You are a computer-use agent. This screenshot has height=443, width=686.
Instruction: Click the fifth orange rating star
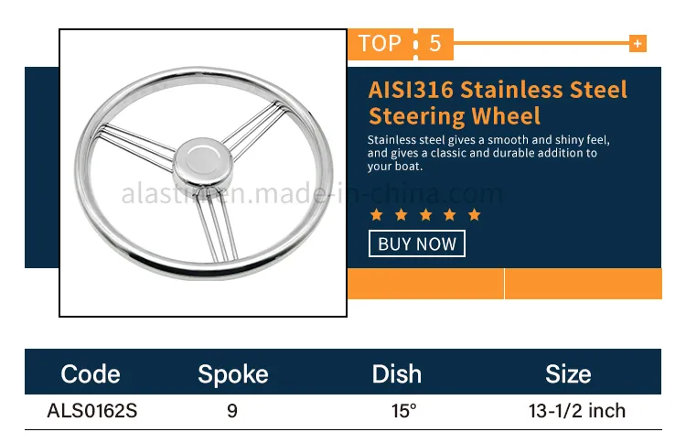474,214
